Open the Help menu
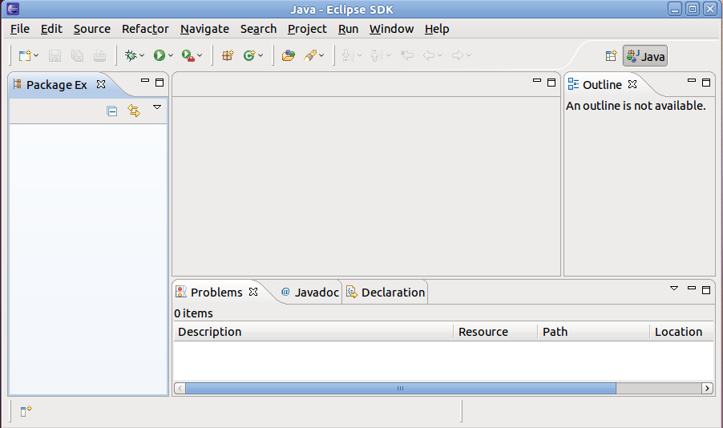 coord(437,29)
